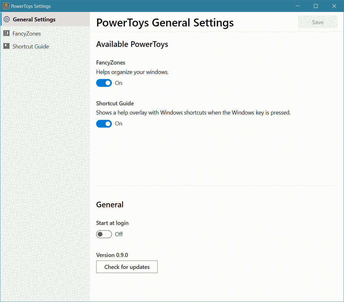Click the Version 0.9.0 text
Screen dimensions: 344x302
[x=112, y=255]
